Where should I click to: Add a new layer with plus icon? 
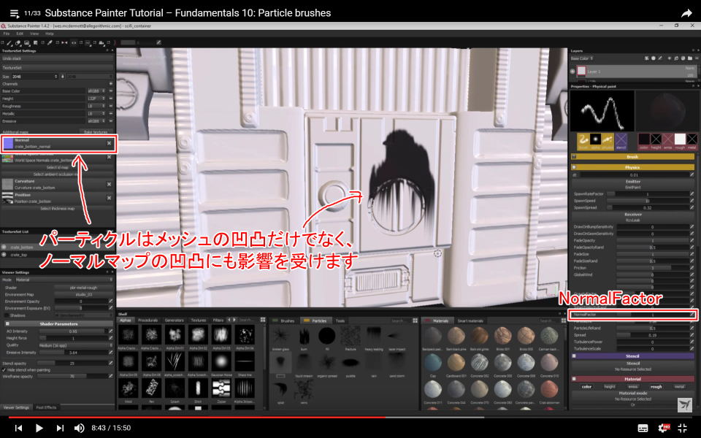coord(670,58)
